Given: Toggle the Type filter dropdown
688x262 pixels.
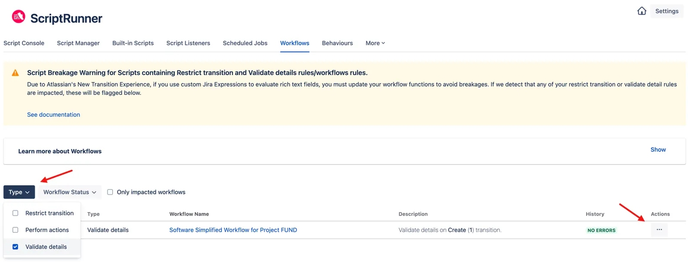Looking at the screenshot, I should click(19, 192).
